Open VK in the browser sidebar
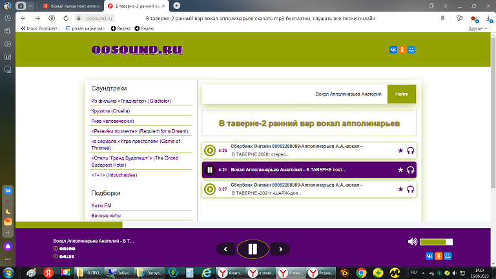The width and height of the screenshot is (496, 279). tap(8, 191)
